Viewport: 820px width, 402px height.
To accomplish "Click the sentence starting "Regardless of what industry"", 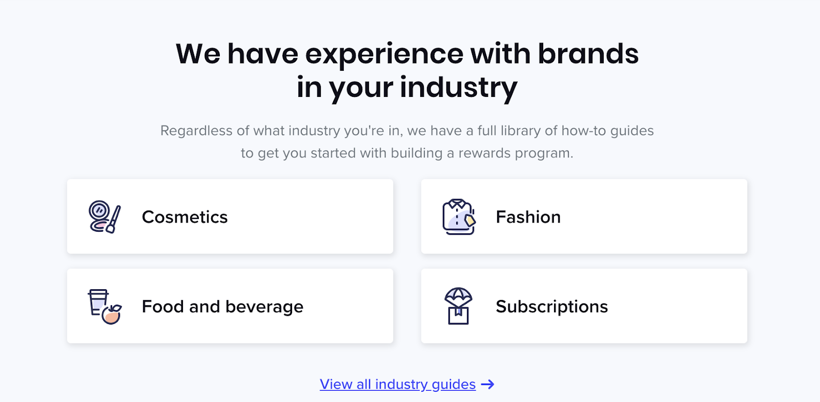I will click(407, 131).
